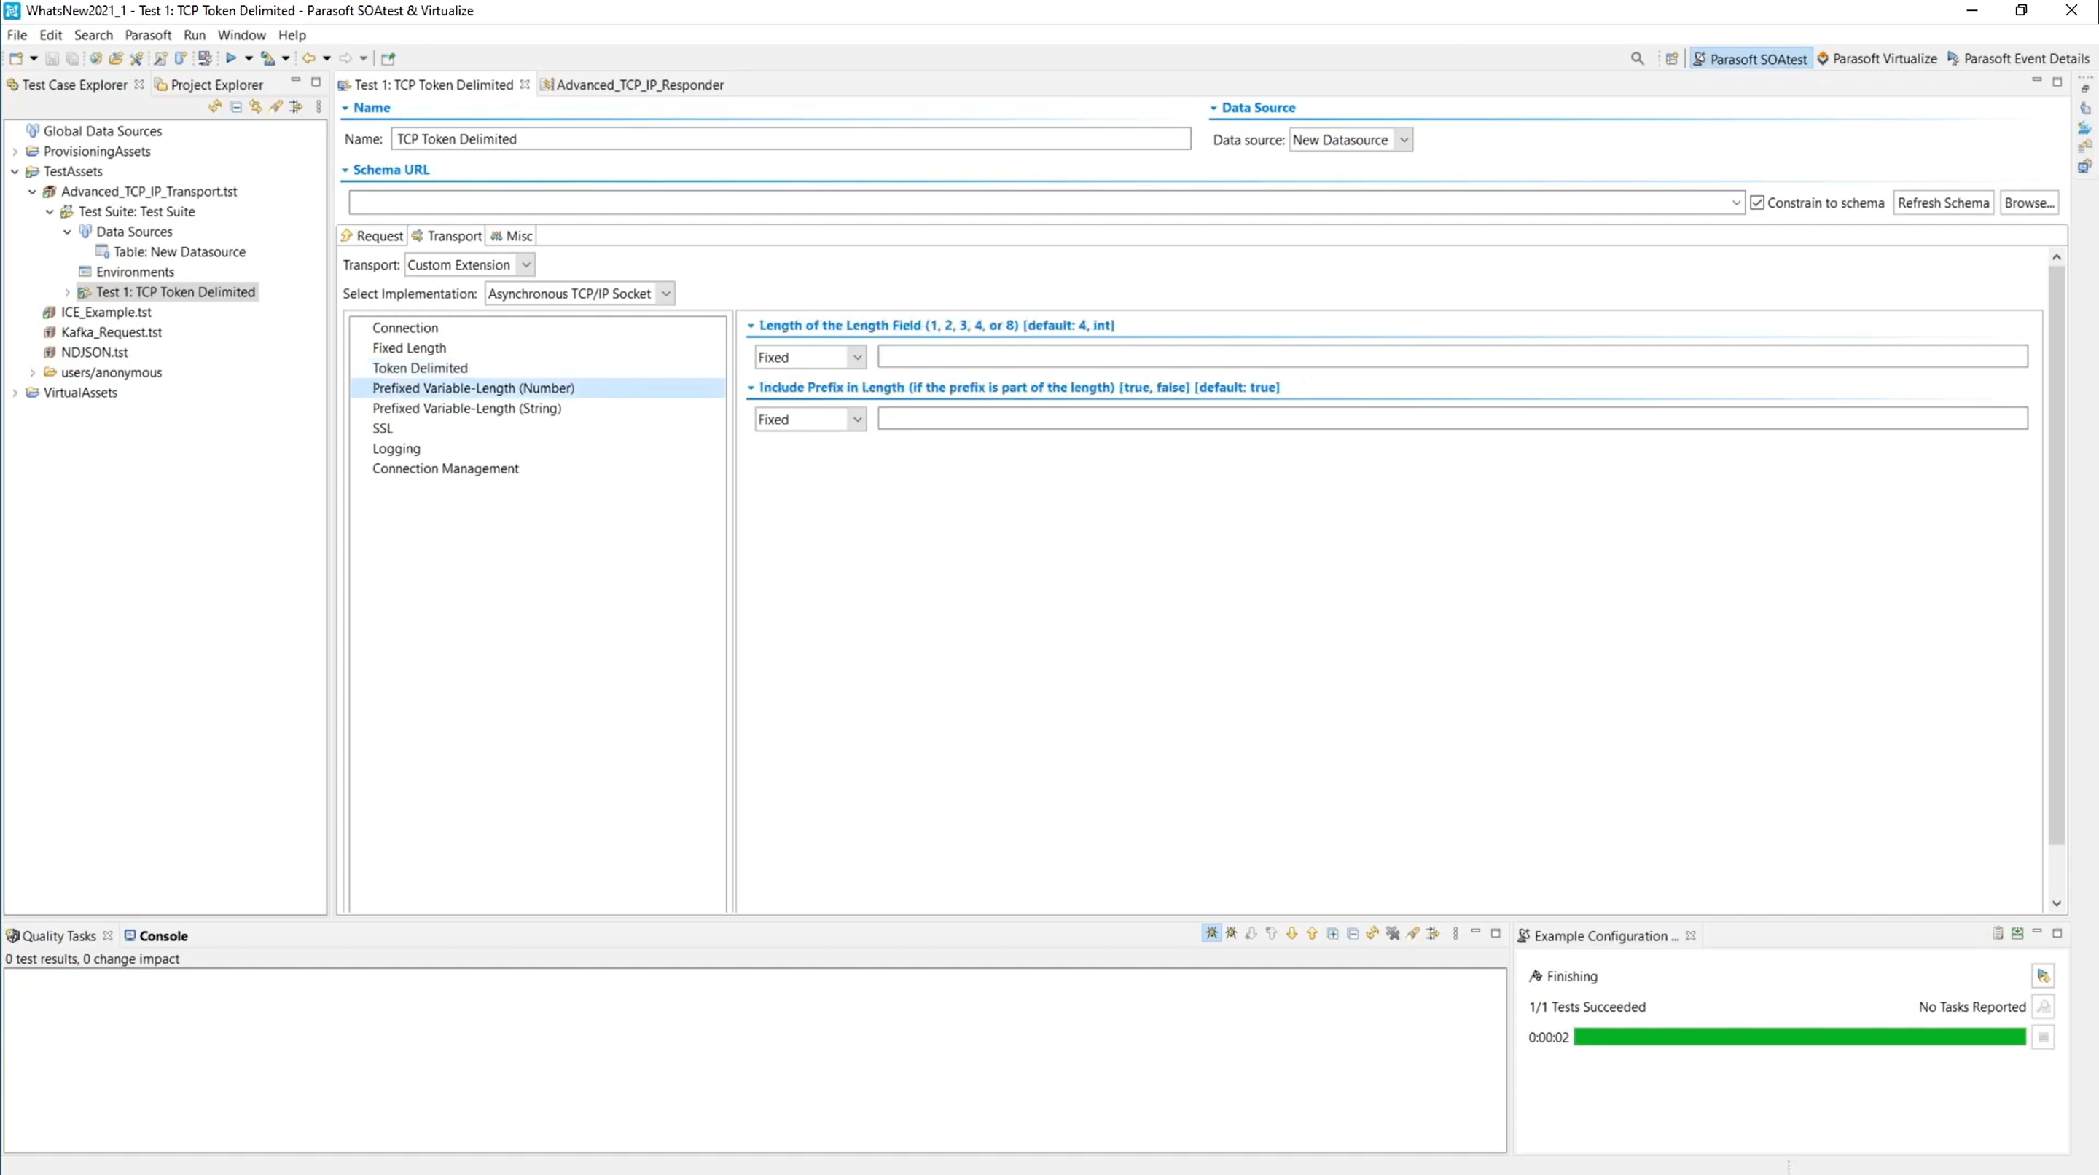Click the Include Prefix in Length value input
This screenshot has height=1175, width=2099.
(x=1452, y=419)
